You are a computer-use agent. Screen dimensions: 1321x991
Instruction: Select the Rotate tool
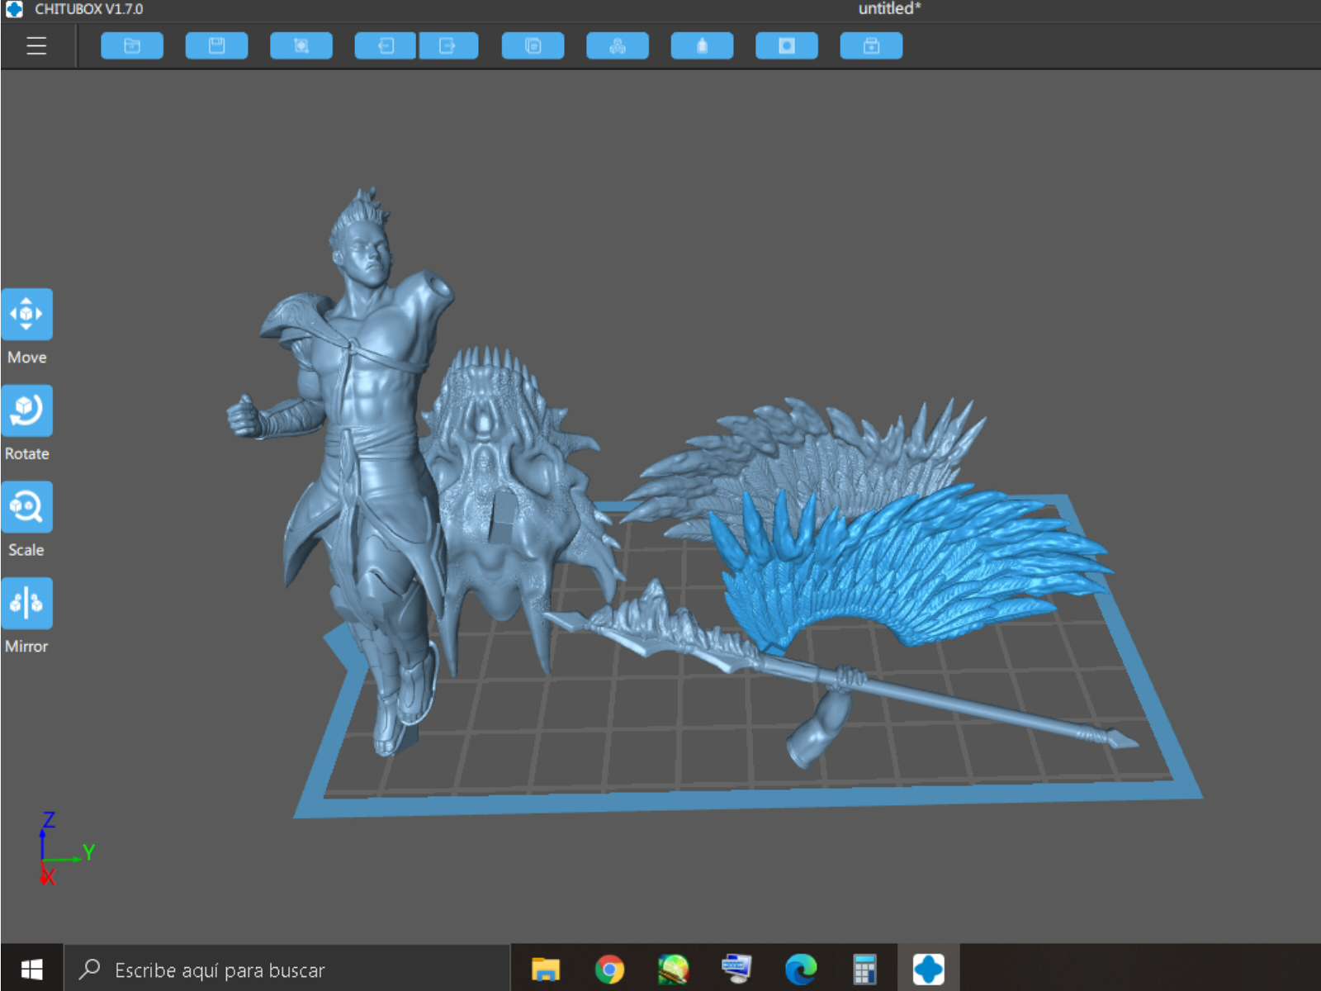click(x=27, y=410)
